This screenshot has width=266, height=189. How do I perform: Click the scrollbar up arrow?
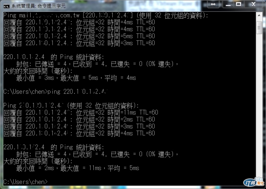click(259, 15)
